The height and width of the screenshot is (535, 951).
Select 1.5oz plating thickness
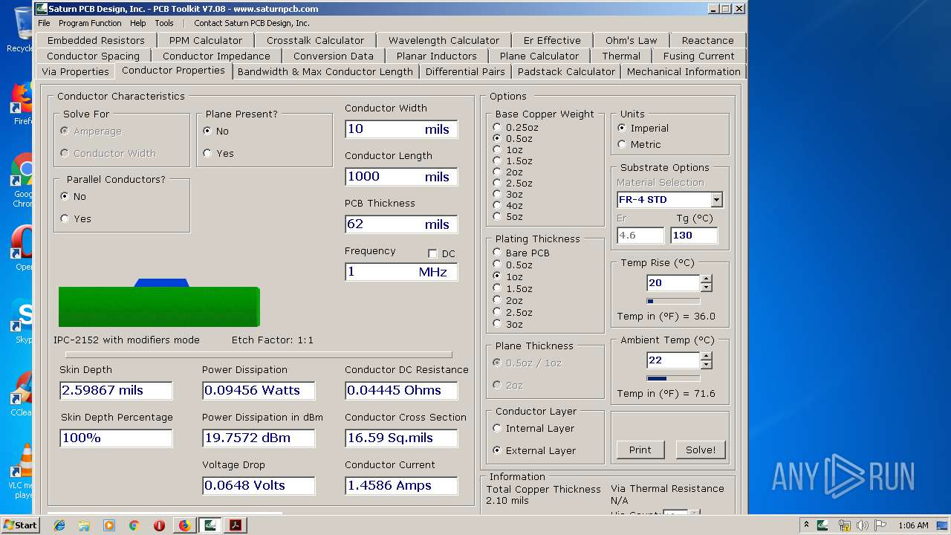point(513,288)
